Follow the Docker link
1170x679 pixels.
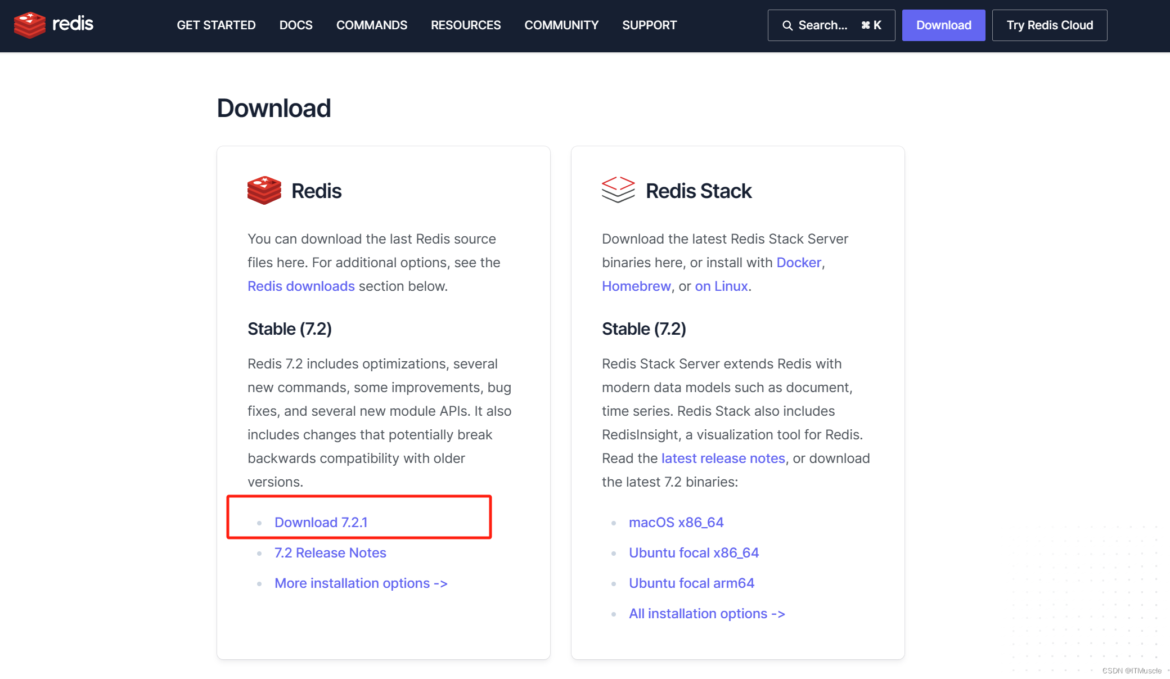[799, 262]
